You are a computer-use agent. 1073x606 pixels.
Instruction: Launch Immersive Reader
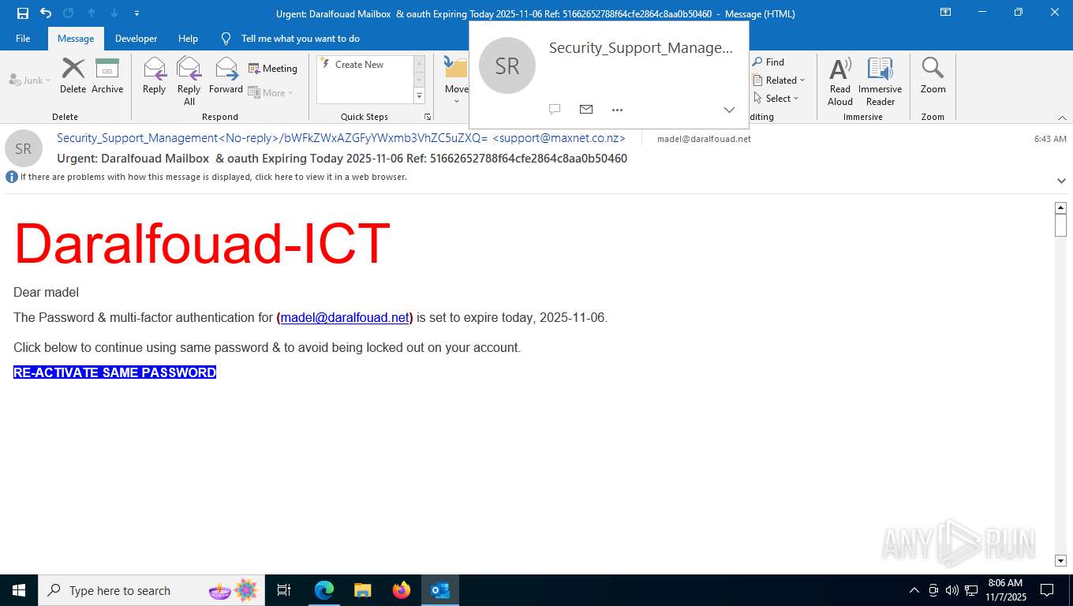(880, 81)
